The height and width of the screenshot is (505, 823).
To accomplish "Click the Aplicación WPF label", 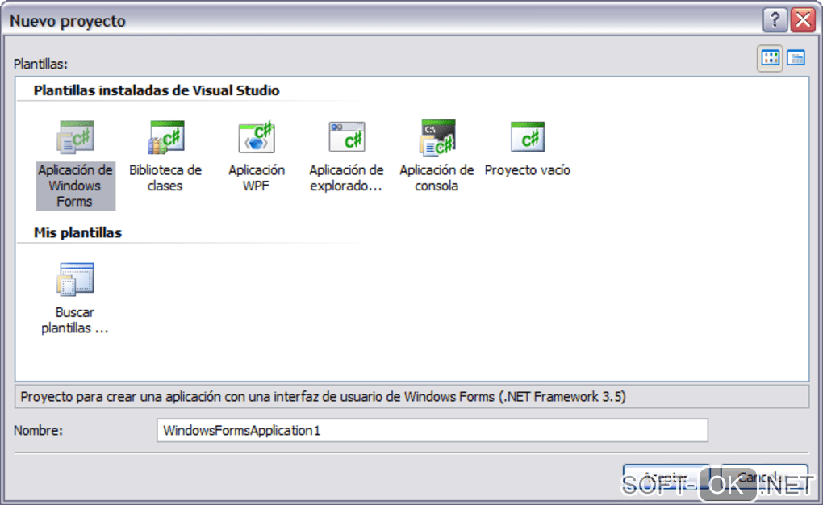I will 256,178.
